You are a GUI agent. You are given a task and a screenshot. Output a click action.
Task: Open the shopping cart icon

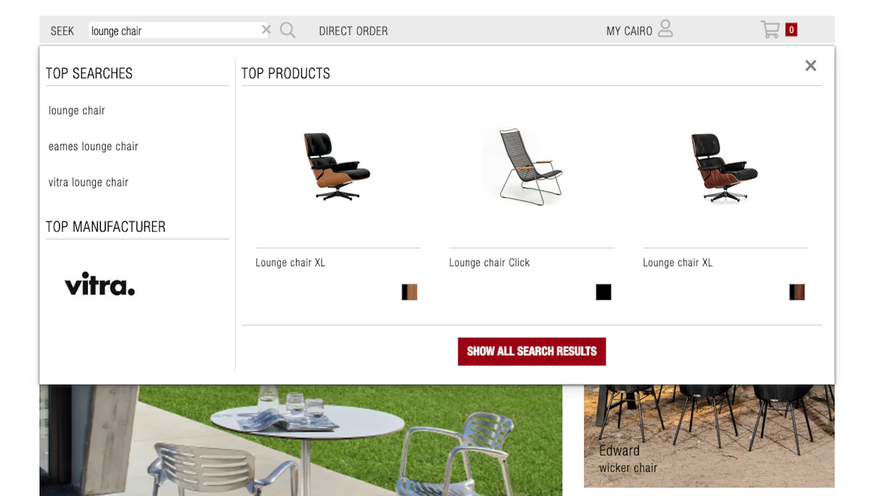click(770, 29)
